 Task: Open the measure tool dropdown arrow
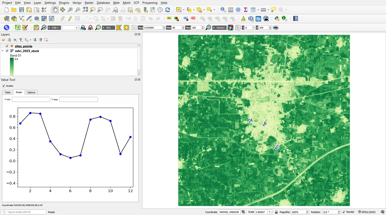click(268, 10)
